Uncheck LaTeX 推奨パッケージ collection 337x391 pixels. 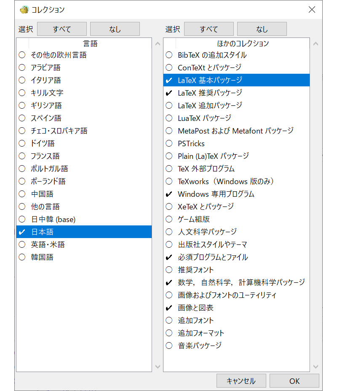(x=169, y=93)
